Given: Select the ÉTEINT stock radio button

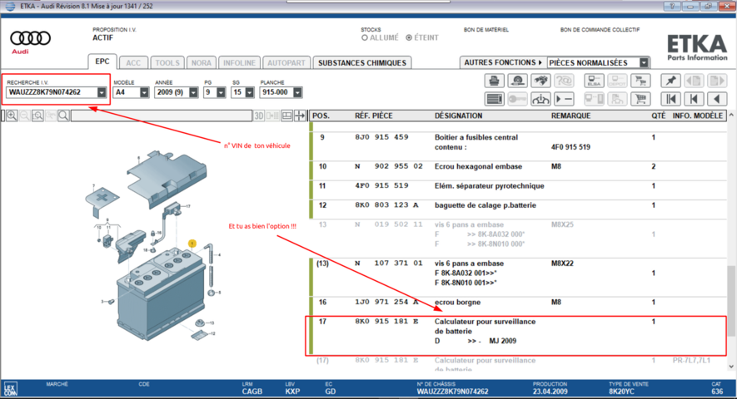Looking at the screenshot, I should coord(409,37).
